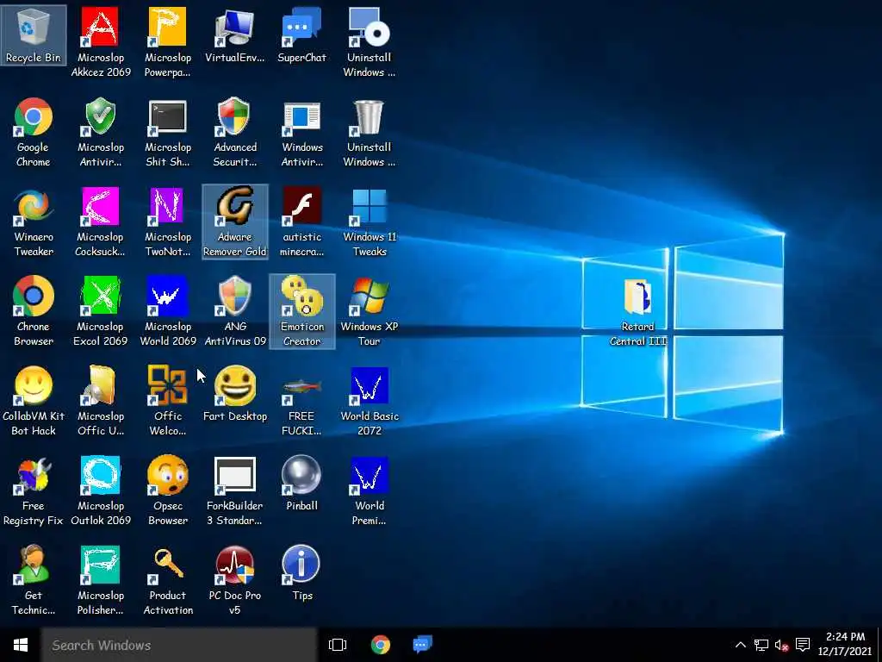Select the Microslop TwoNot... purple icon
Screen dimensions: 882x662
tap(168, 222)
